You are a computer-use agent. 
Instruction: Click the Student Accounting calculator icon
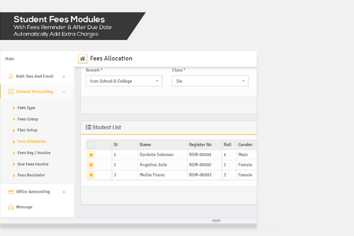point(11,91)
